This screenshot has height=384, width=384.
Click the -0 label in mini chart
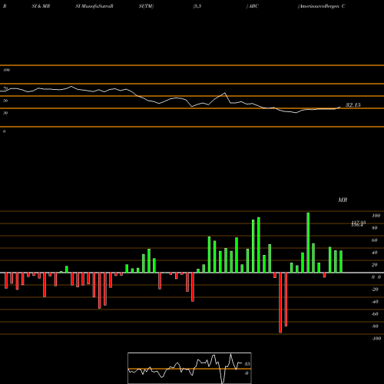pos(247,373)
